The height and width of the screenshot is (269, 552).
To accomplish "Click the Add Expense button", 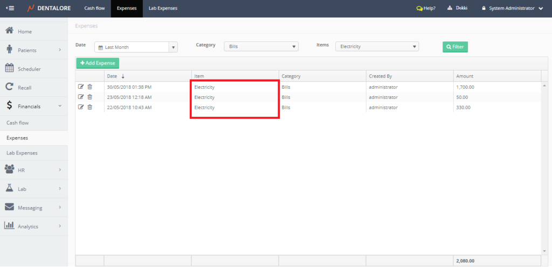I will coord(98,63).
